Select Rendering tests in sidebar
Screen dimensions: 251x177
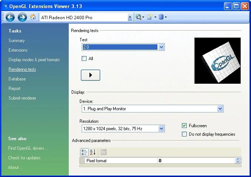coord(22,69)
